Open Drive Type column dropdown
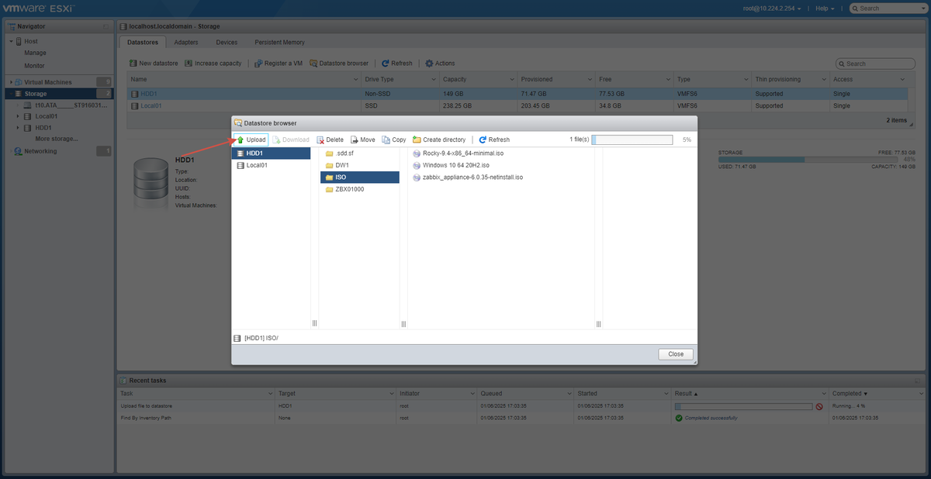The width and height of the screenshot is (931, 479). (x=433, y=79)
